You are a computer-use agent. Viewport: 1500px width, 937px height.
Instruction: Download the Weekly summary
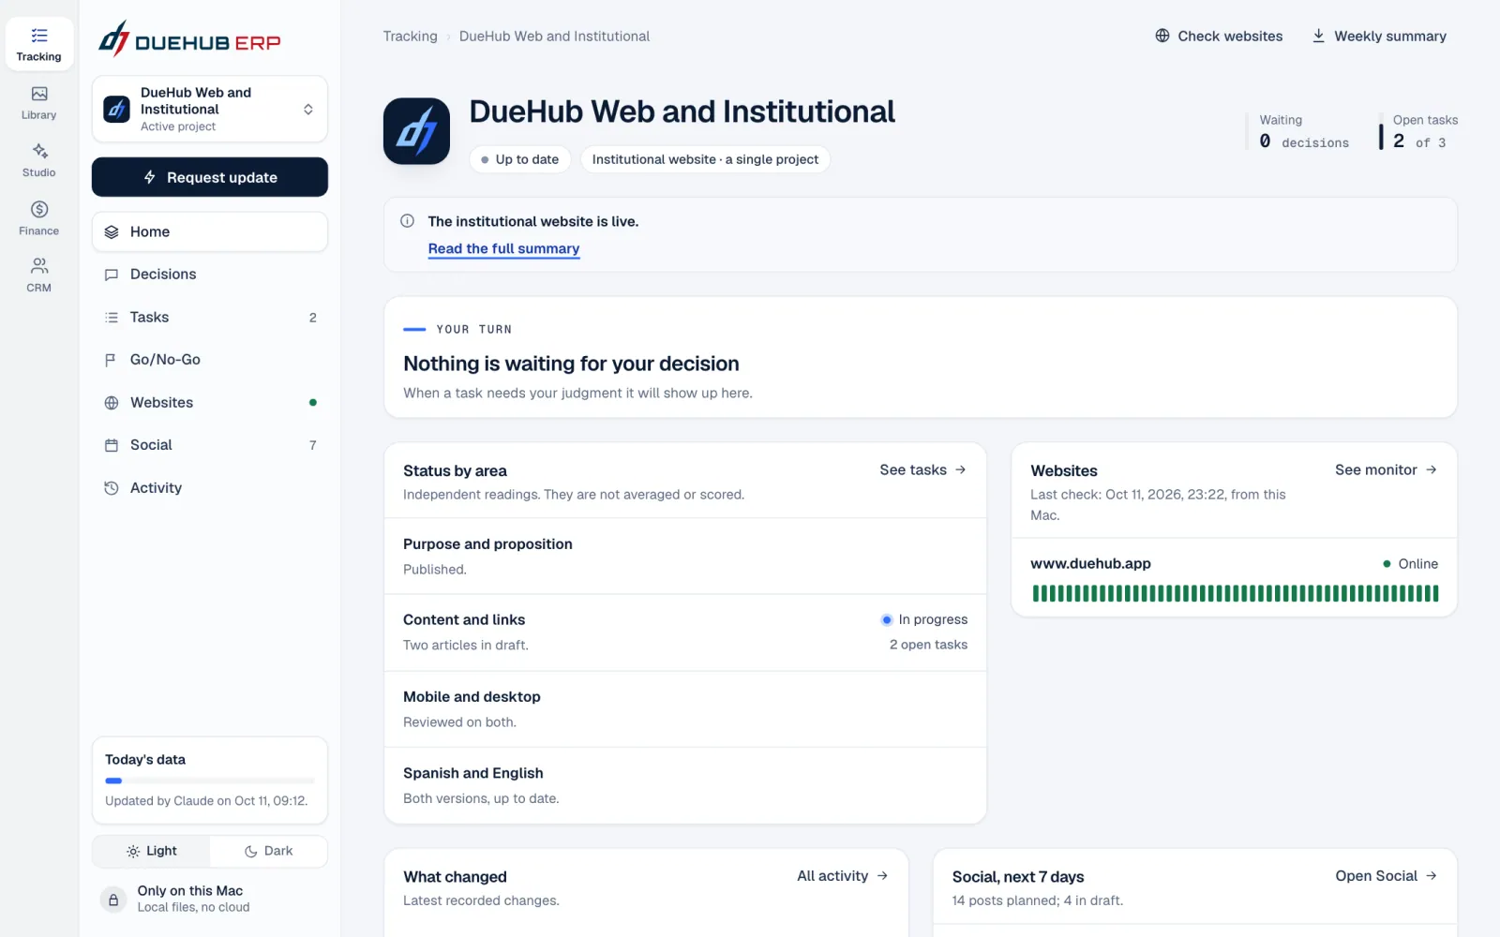pos(1379,36)
